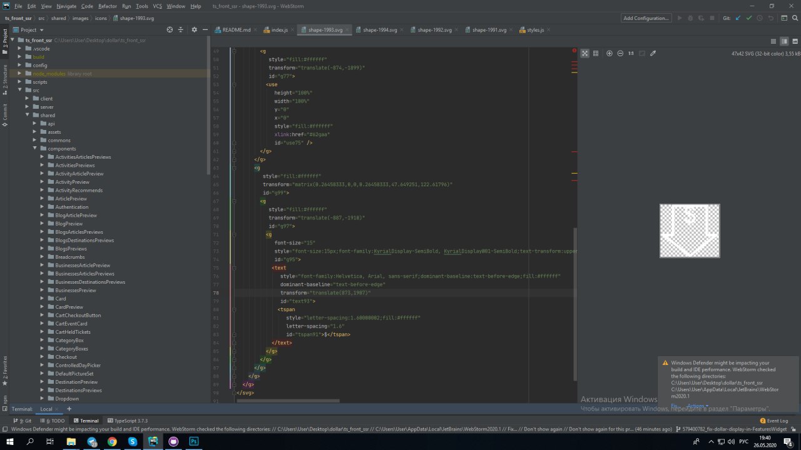Zoom out on the SVG preview
This screenshot has width=801, height=450.
pyautogui.click(x=620, y=54)
